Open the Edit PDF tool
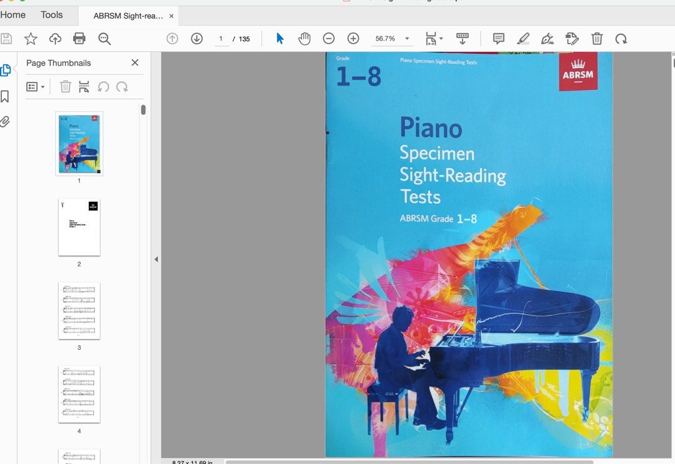 pyautogui.click(x=572, y=39)
